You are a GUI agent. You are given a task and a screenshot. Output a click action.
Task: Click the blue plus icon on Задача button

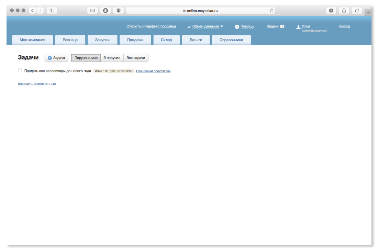click(x=50, y=58)
